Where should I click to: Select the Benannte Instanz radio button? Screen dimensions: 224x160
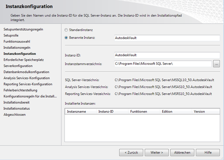pos(66,38)
